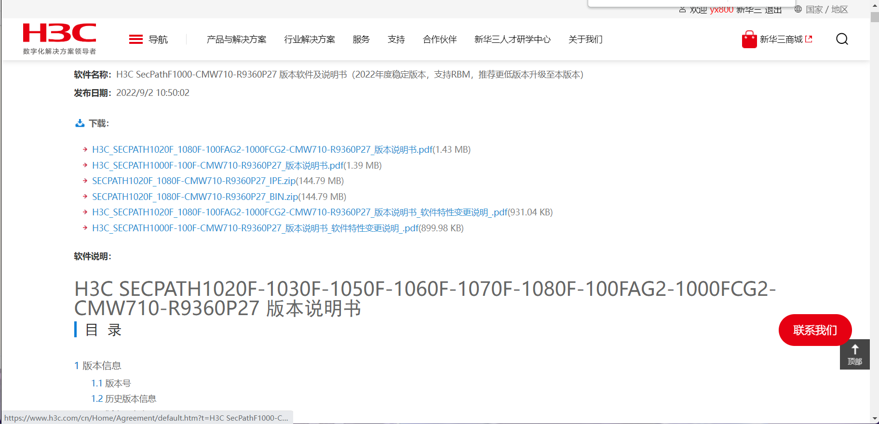Click the H3C logo
The image size is (879, 424).
pos(59,33)
